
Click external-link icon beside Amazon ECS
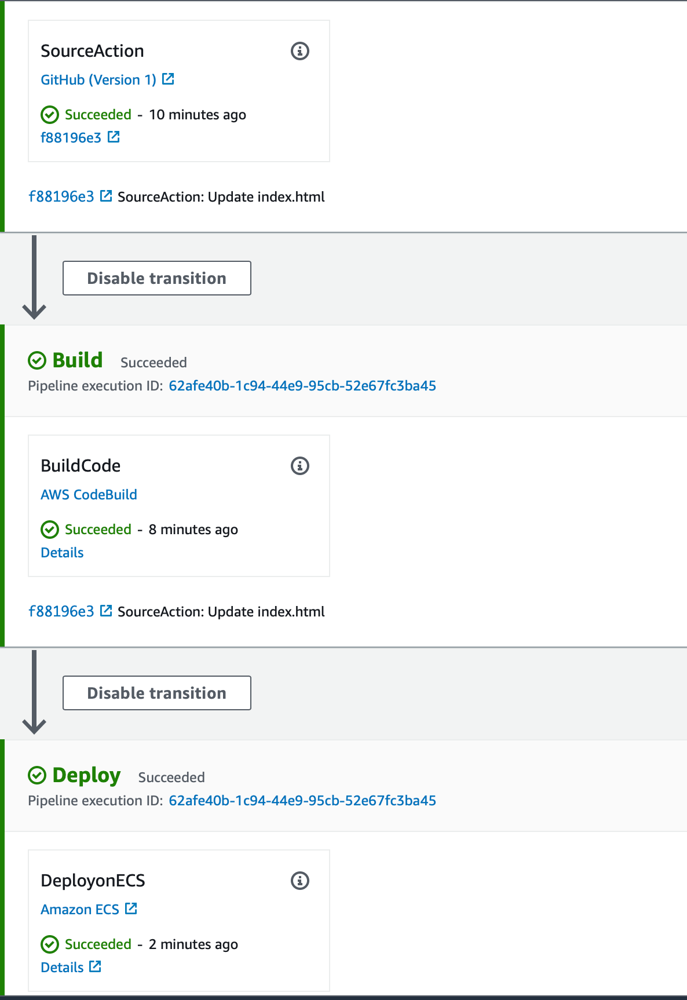tap(131, 908)
